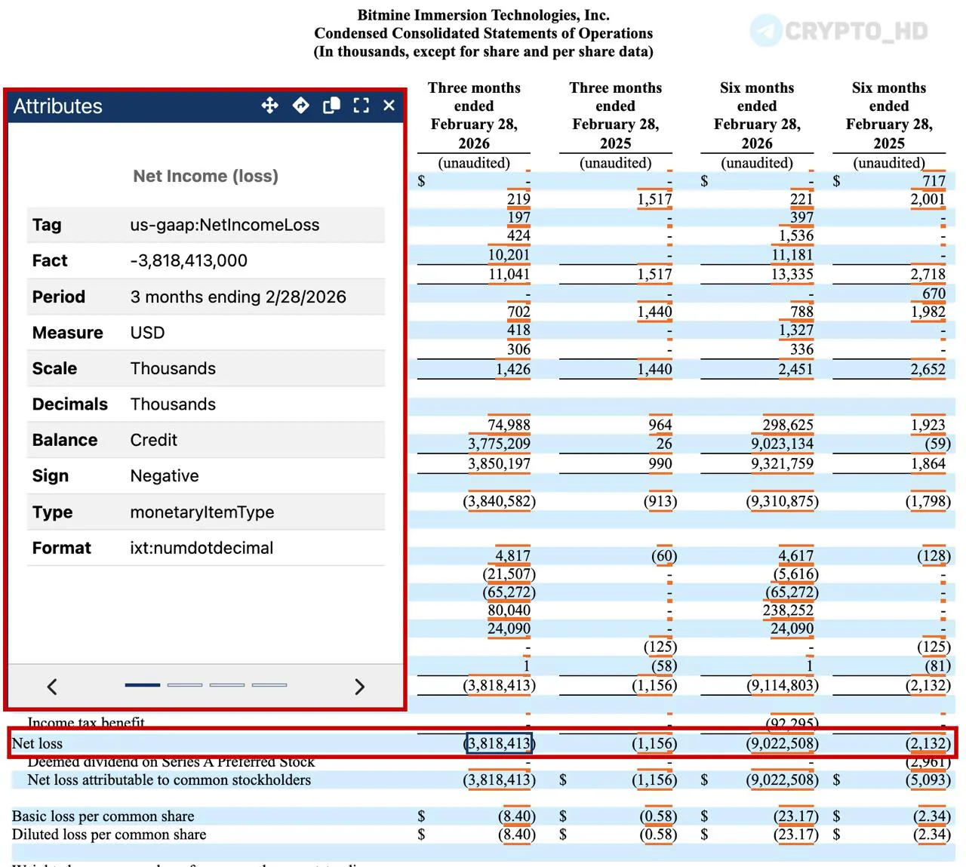Open the (3,840,582) fact value
The image size is (966, 867).
click(x=499, y=501)
